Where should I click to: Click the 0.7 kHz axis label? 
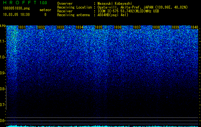(x=3, y=105)
